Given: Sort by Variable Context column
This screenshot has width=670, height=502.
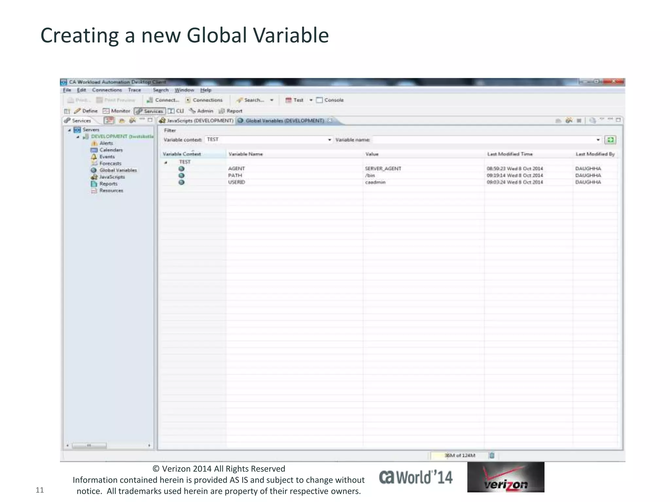Looking at the screenshot, I should pyautogui.click(x=193, y=154).
